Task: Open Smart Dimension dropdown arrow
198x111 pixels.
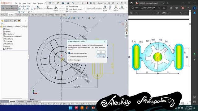Action: (12, 12)
